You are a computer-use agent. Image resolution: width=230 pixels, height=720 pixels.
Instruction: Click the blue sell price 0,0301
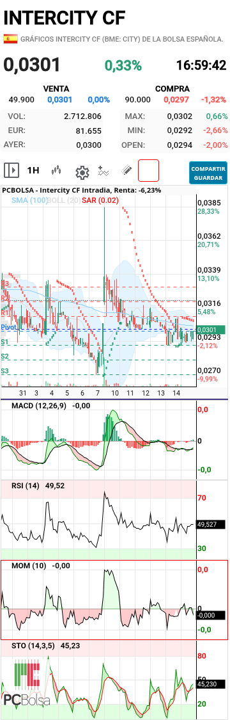coord(59,100)
